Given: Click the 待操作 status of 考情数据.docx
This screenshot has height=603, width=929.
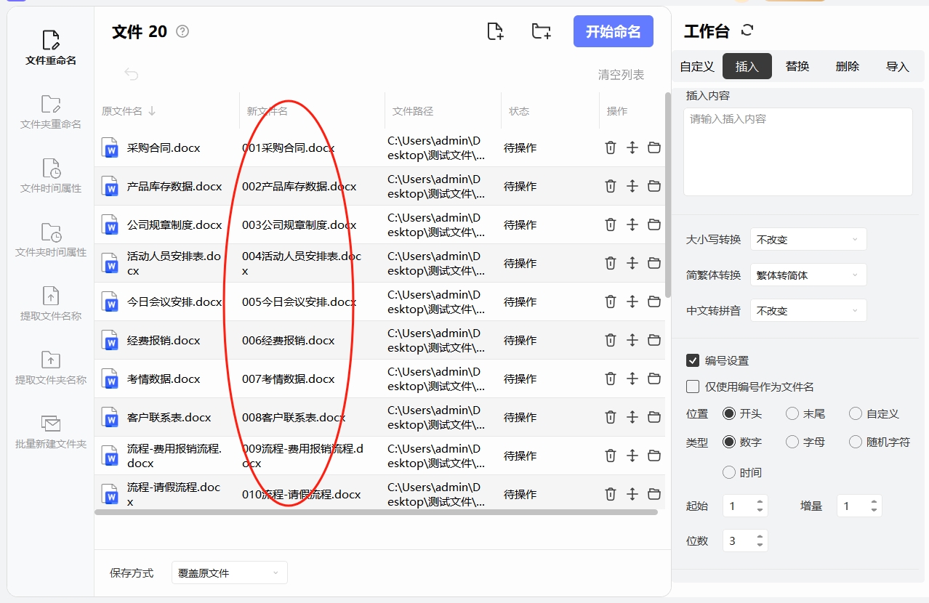Looking at the screenshot, I should [520, 379].
